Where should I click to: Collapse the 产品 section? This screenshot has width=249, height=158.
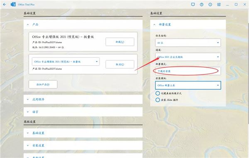[83, 25]
